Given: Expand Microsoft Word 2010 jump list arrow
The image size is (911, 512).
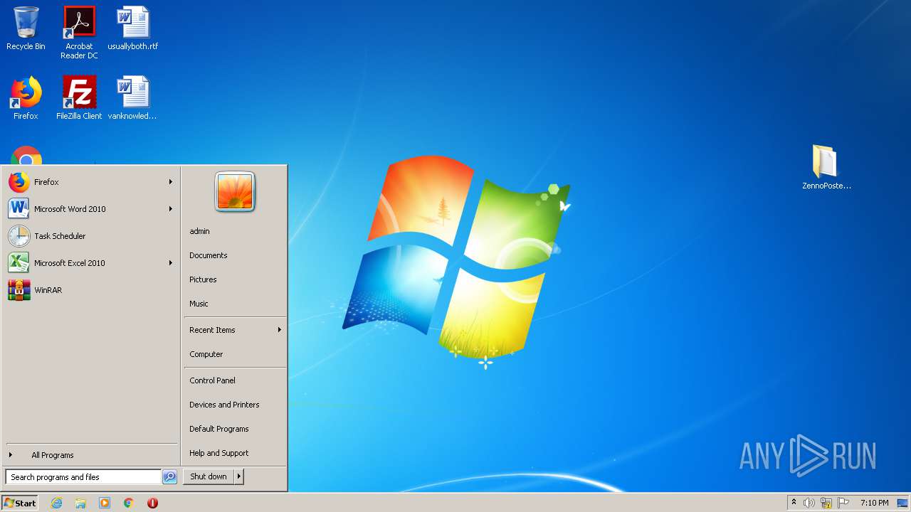Looking at the screenshot, I should pyautogui.click(x=171, y=209).
